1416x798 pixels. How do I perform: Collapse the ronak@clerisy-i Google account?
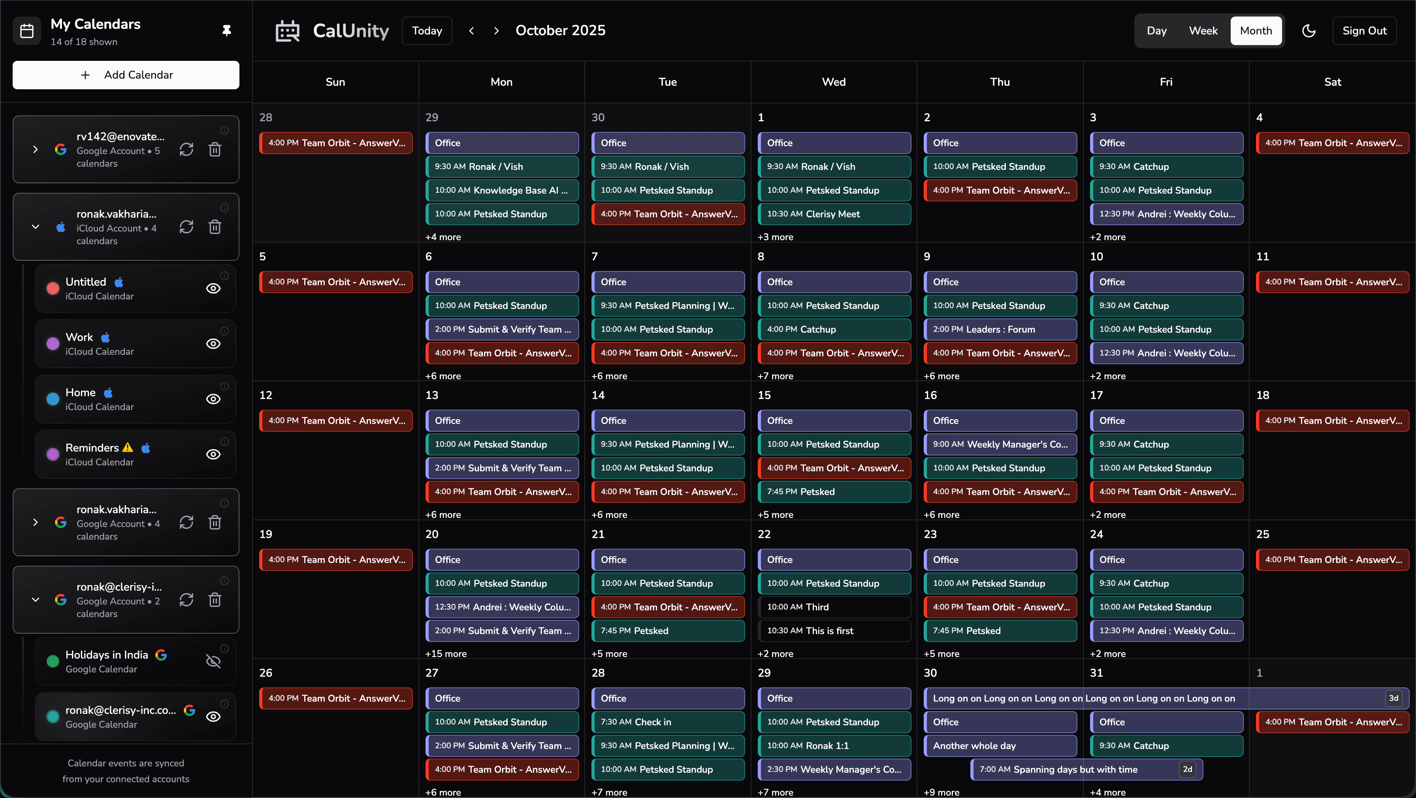coord(36,600)
